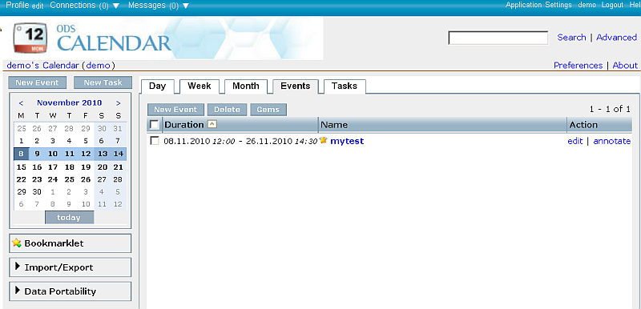Open the annotate link for mytest
Viewport: 641px width, 309px height.
(x=612, y=141)
